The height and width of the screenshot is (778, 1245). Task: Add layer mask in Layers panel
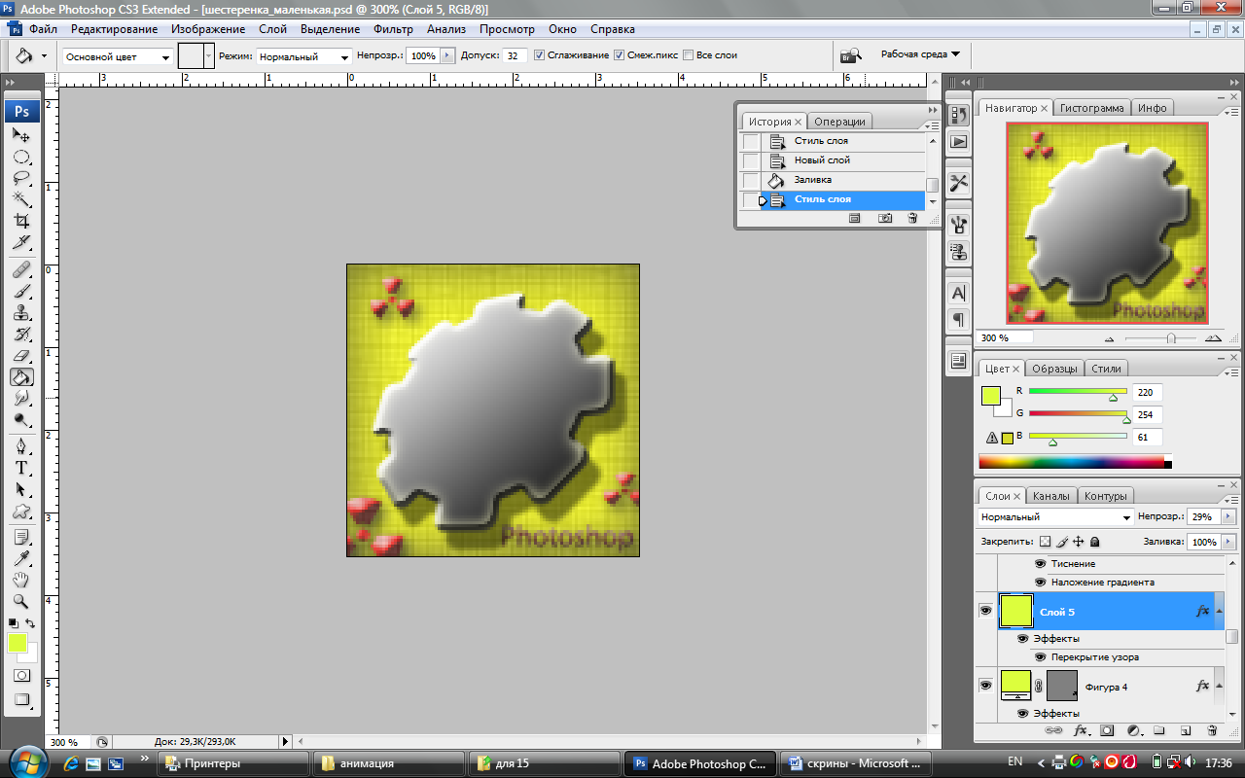click(1107, 729)
